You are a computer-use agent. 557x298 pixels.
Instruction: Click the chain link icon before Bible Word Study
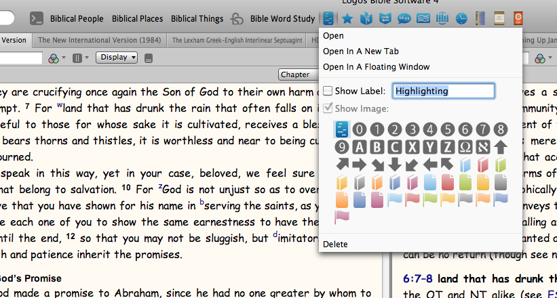[x=237, y=19]
